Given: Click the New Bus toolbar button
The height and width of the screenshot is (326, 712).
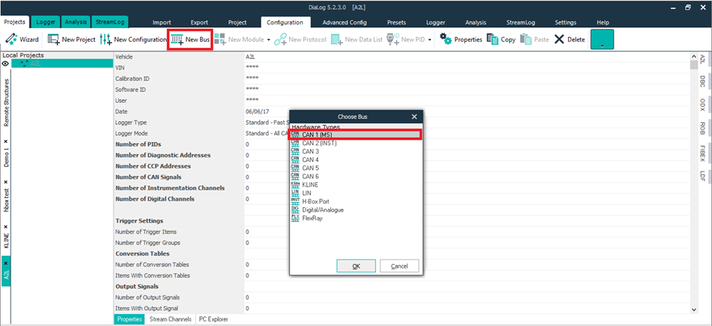Looking at the screenshot, I should click(x=190, y=39).
